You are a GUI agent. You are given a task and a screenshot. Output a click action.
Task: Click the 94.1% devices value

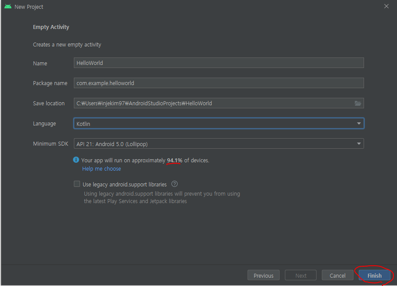point(175,161)
